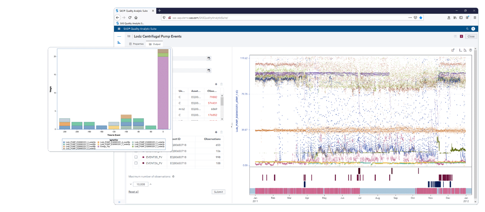Screen dimensions: 485x212
Task: Open a new browser tab
Action: coord(160,11)
